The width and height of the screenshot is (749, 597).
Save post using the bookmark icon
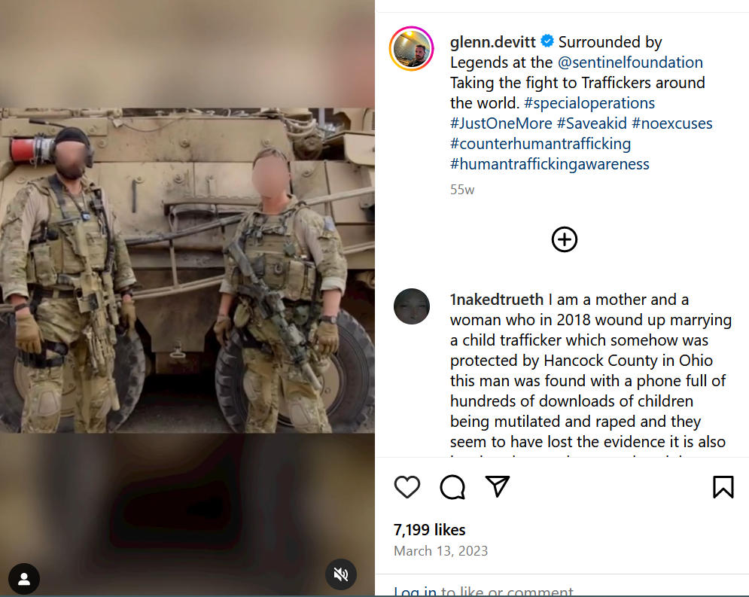pyautogui.click(x=723, y=487)
